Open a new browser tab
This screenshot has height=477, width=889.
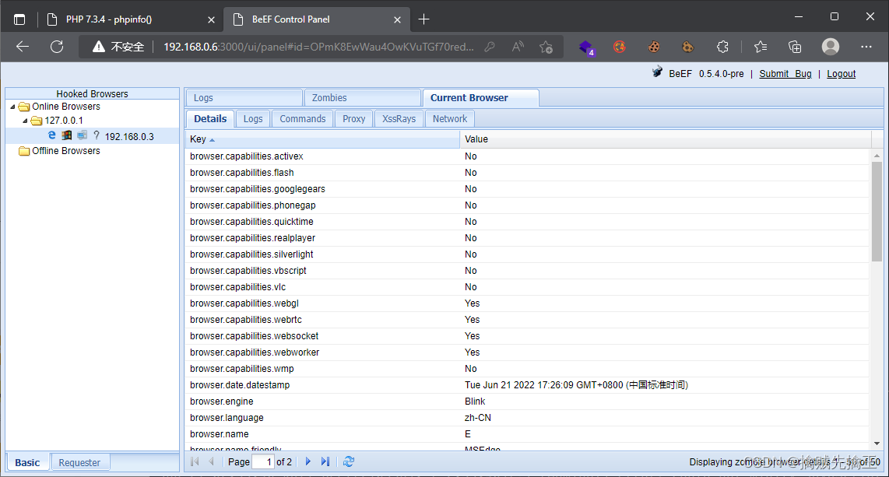(x=423, y=19)
